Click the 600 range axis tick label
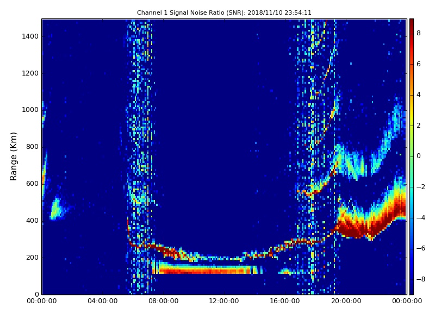 point(32,184)
